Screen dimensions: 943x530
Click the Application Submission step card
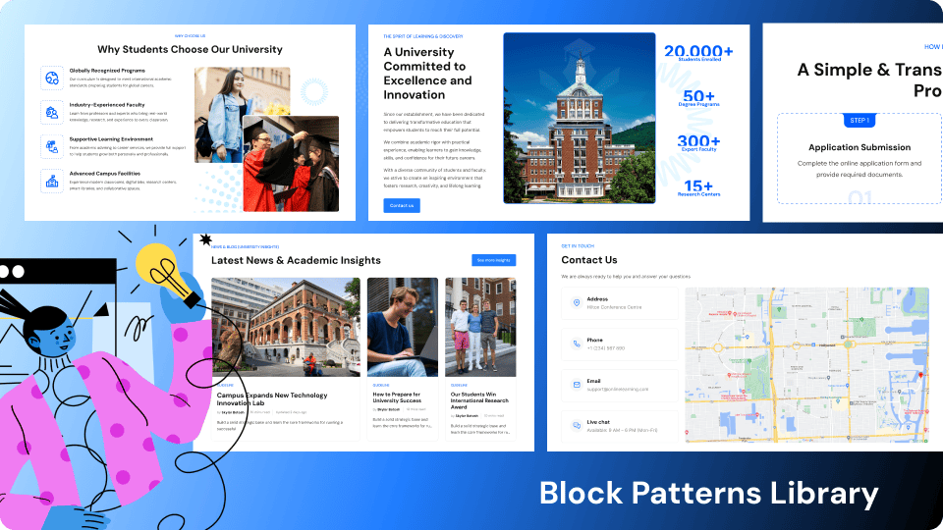point(860,159)
